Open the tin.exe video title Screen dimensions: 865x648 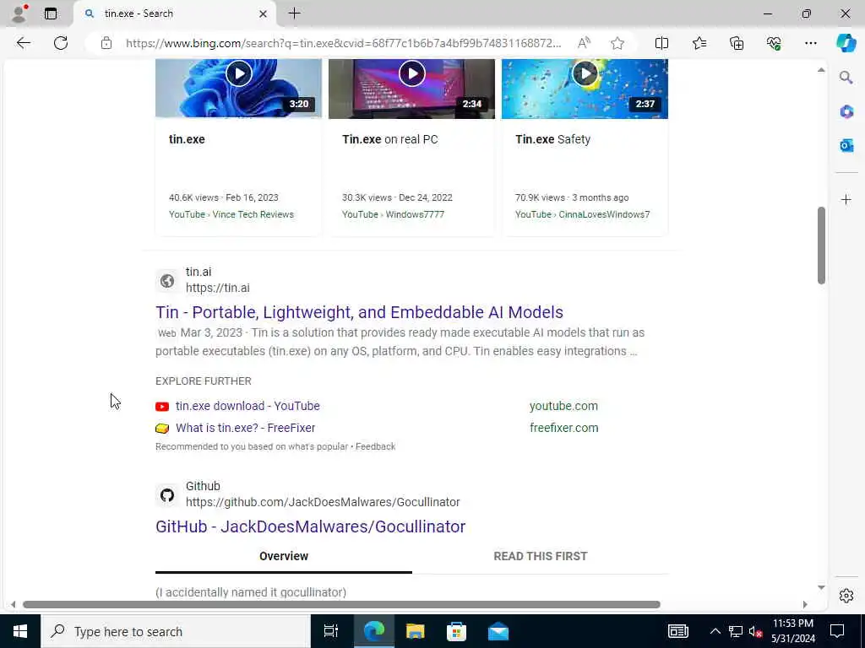click(187, 139)
